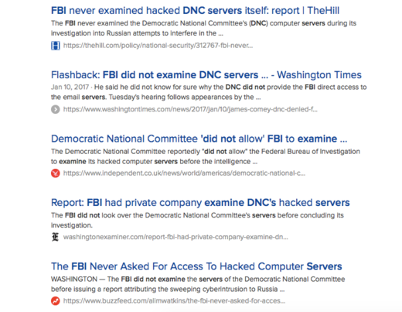Open 'Report: FBI had private company examine' headline
Screen dimensions: 402x312
200,203
